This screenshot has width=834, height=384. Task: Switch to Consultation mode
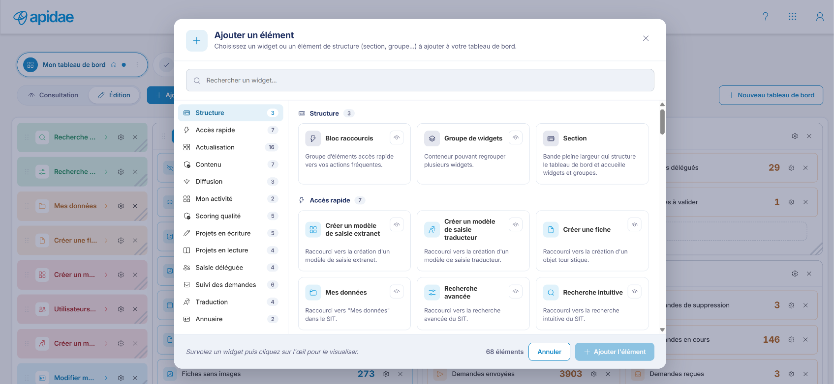point(53,95)
